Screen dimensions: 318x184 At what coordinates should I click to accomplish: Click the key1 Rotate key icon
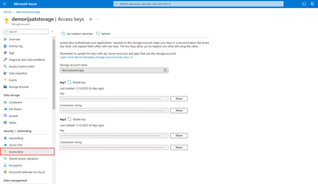point(69,82)
